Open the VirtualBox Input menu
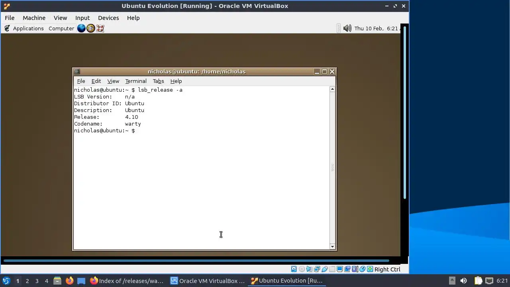This screenshot has height=287, width=510. tap(82, 18)
